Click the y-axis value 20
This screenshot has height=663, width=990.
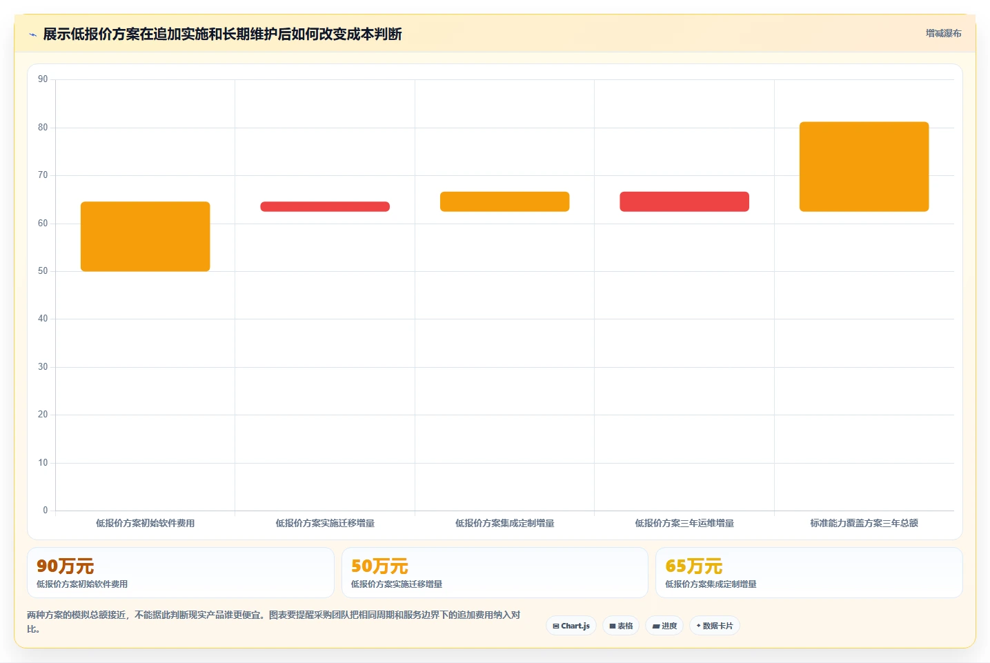tap(43, 415)
